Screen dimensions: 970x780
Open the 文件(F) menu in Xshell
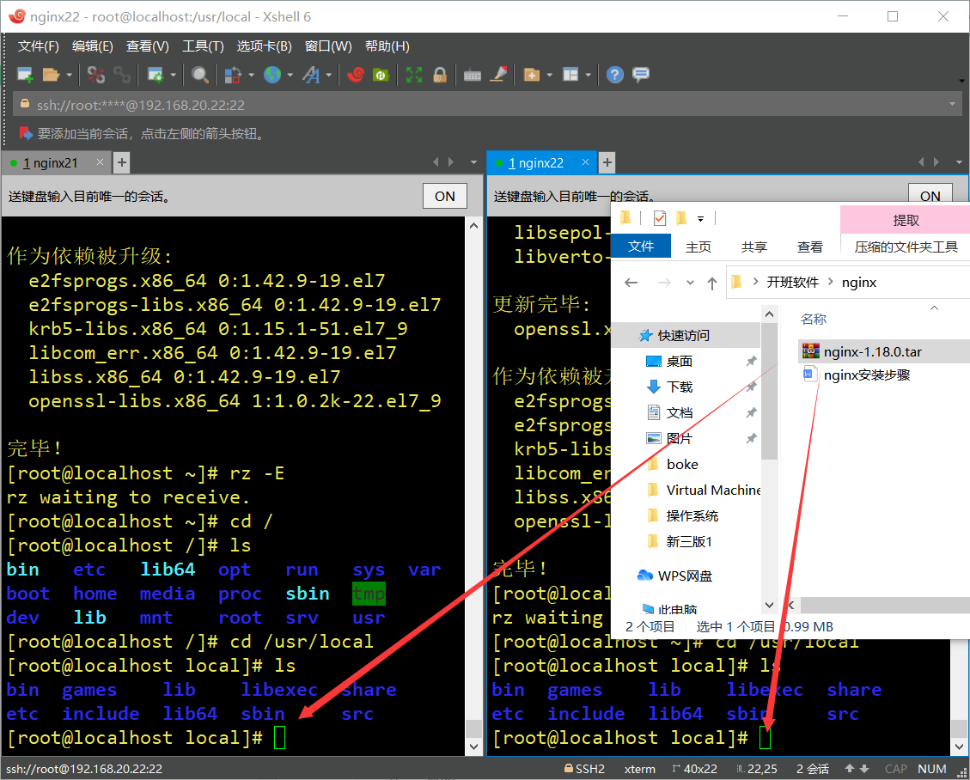click(39, 46)
